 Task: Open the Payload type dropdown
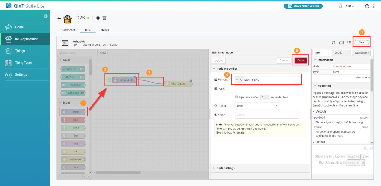[240, 80]
